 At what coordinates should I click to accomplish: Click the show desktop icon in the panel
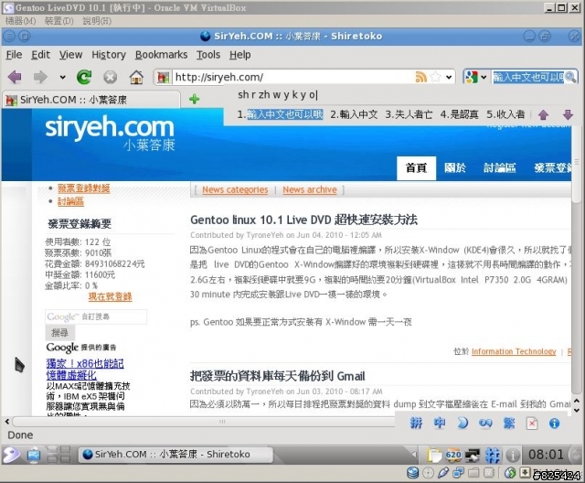coord(34,455)
